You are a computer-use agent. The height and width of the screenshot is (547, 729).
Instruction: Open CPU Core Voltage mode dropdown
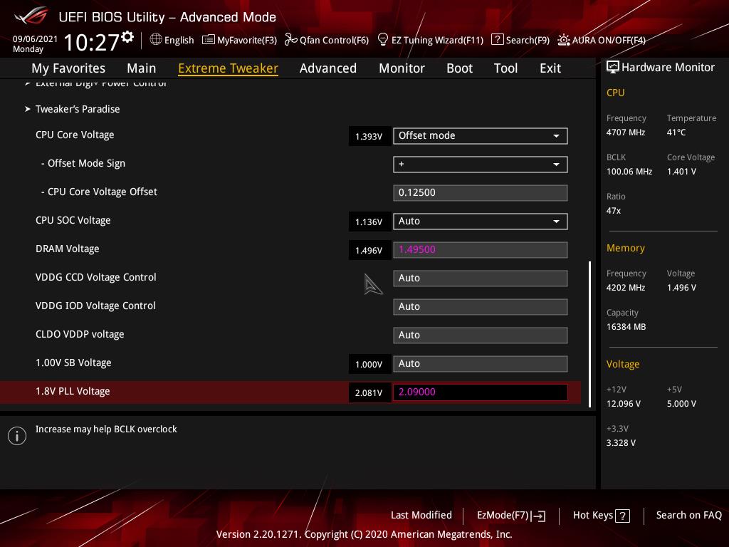(x=481, y=136)
